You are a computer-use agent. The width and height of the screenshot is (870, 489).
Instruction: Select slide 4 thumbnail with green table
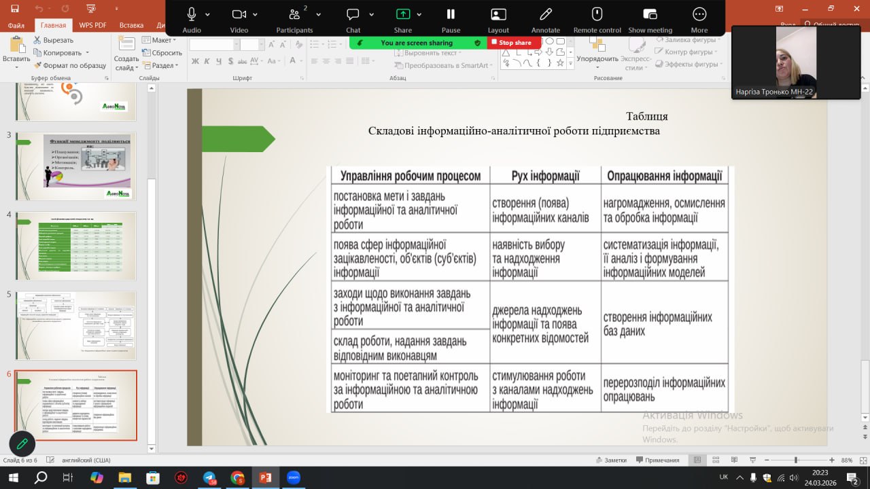click(x=76, y=245)
